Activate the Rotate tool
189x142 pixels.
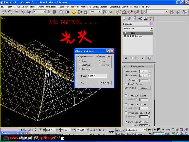pyautogui.click(x=80, y=12)
